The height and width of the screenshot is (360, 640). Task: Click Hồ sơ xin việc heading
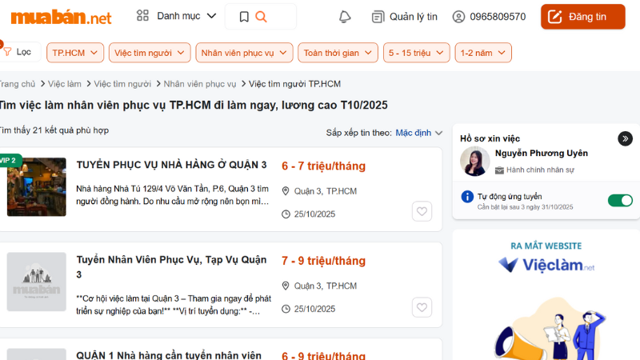(490, 138)
